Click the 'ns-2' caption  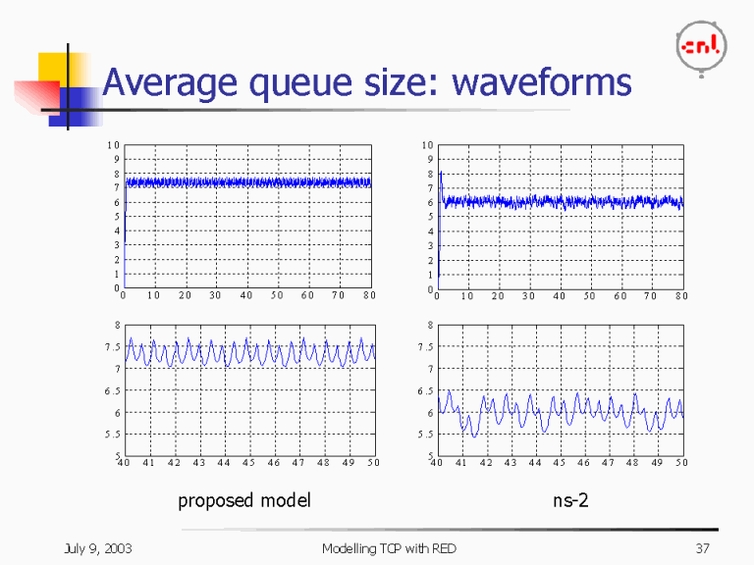coord(570,500)
